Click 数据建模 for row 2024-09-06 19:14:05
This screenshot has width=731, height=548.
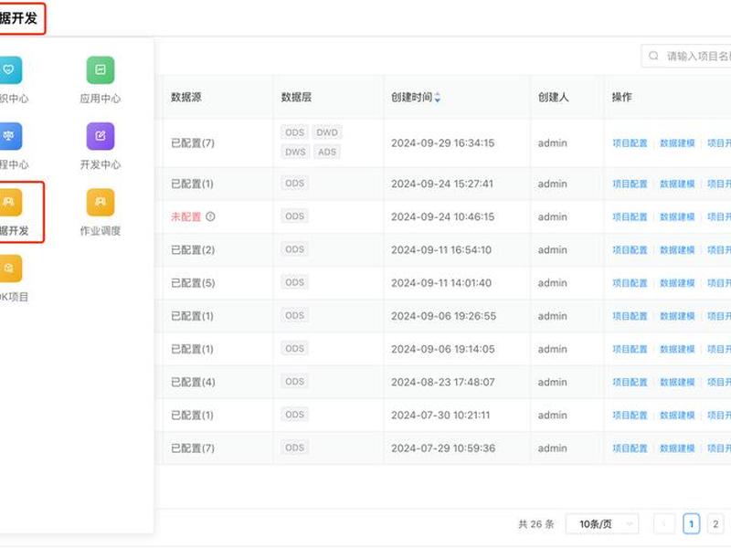point(677,349)
